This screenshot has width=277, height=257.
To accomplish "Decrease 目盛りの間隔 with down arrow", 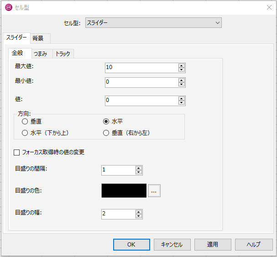I will [139, 172].
